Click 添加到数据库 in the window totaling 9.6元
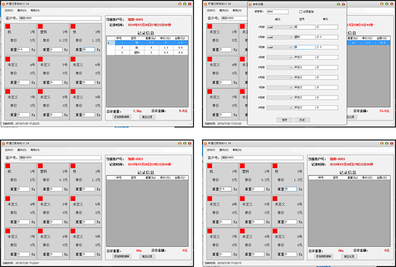396x267 pixels. click(x=122, y=117)
